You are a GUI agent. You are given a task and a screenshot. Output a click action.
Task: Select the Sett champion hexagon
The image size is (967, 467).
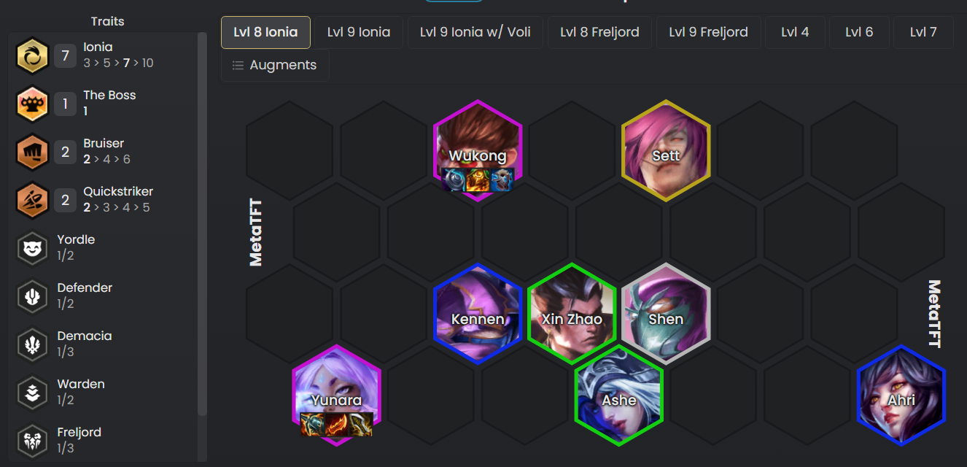point(666,150)
